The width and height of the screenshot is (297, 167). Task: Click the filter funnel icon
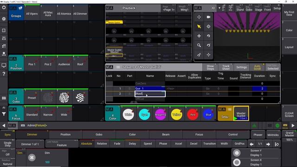pos(4,114)
